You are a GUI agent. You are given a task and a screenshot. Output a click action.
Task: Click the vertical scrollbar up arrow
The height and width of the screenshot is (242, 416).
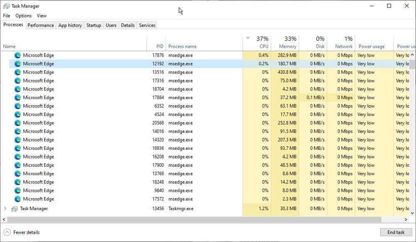click(x=412, y=55)
